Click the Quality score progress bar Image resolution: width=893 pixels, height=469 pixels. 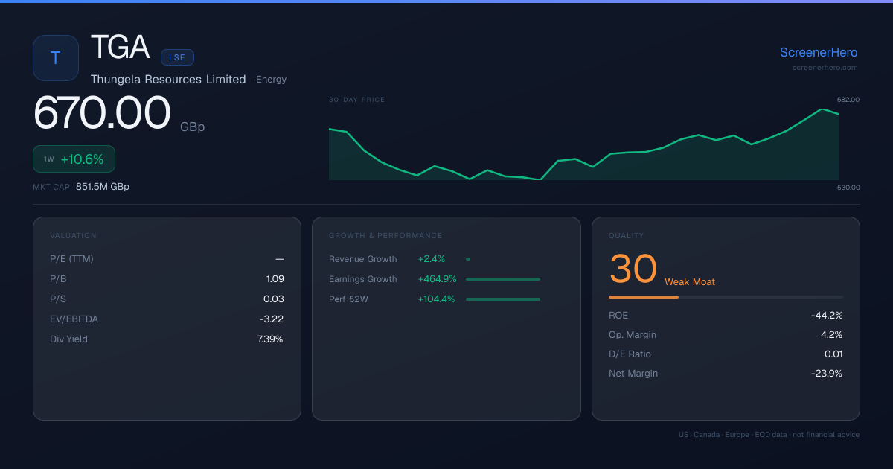click(x=726, y=297)
